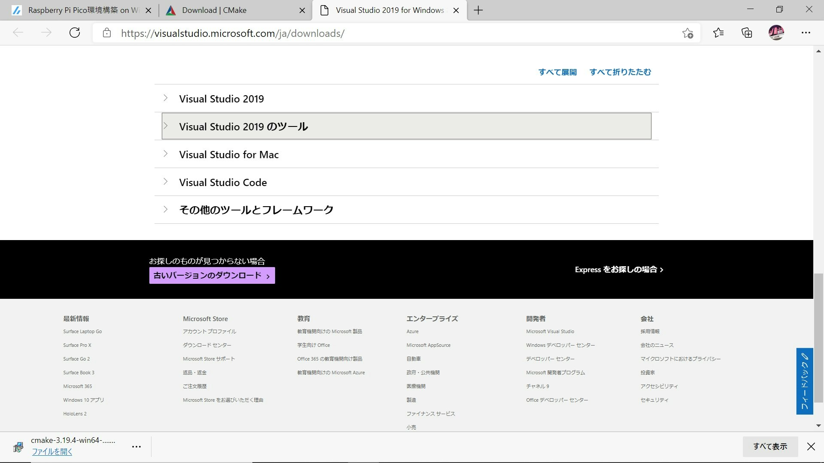This screenshot has width=824, height=463.
Task: Show all downloads via すべて表示
Action: [x=769, y=446]
